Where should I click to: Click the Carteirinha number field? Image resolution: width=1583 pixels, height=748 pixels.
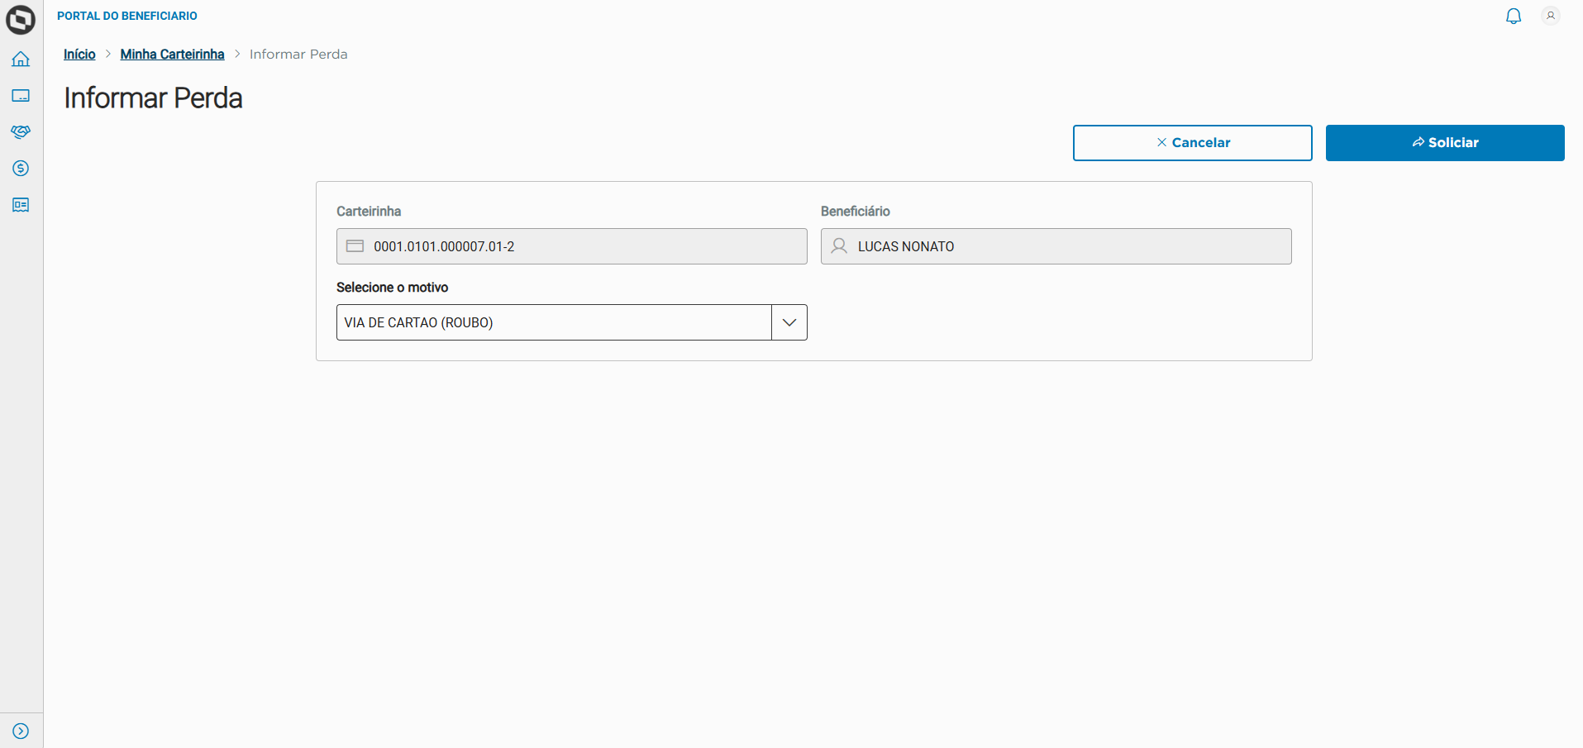579,246
